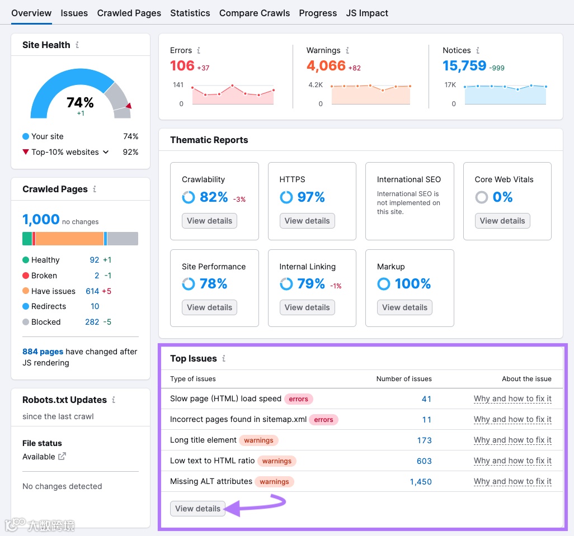The width and height of the screenshot is (574, 536).
Task: Click the Robots.txt Updates info icon
Action: coord(114,400)
